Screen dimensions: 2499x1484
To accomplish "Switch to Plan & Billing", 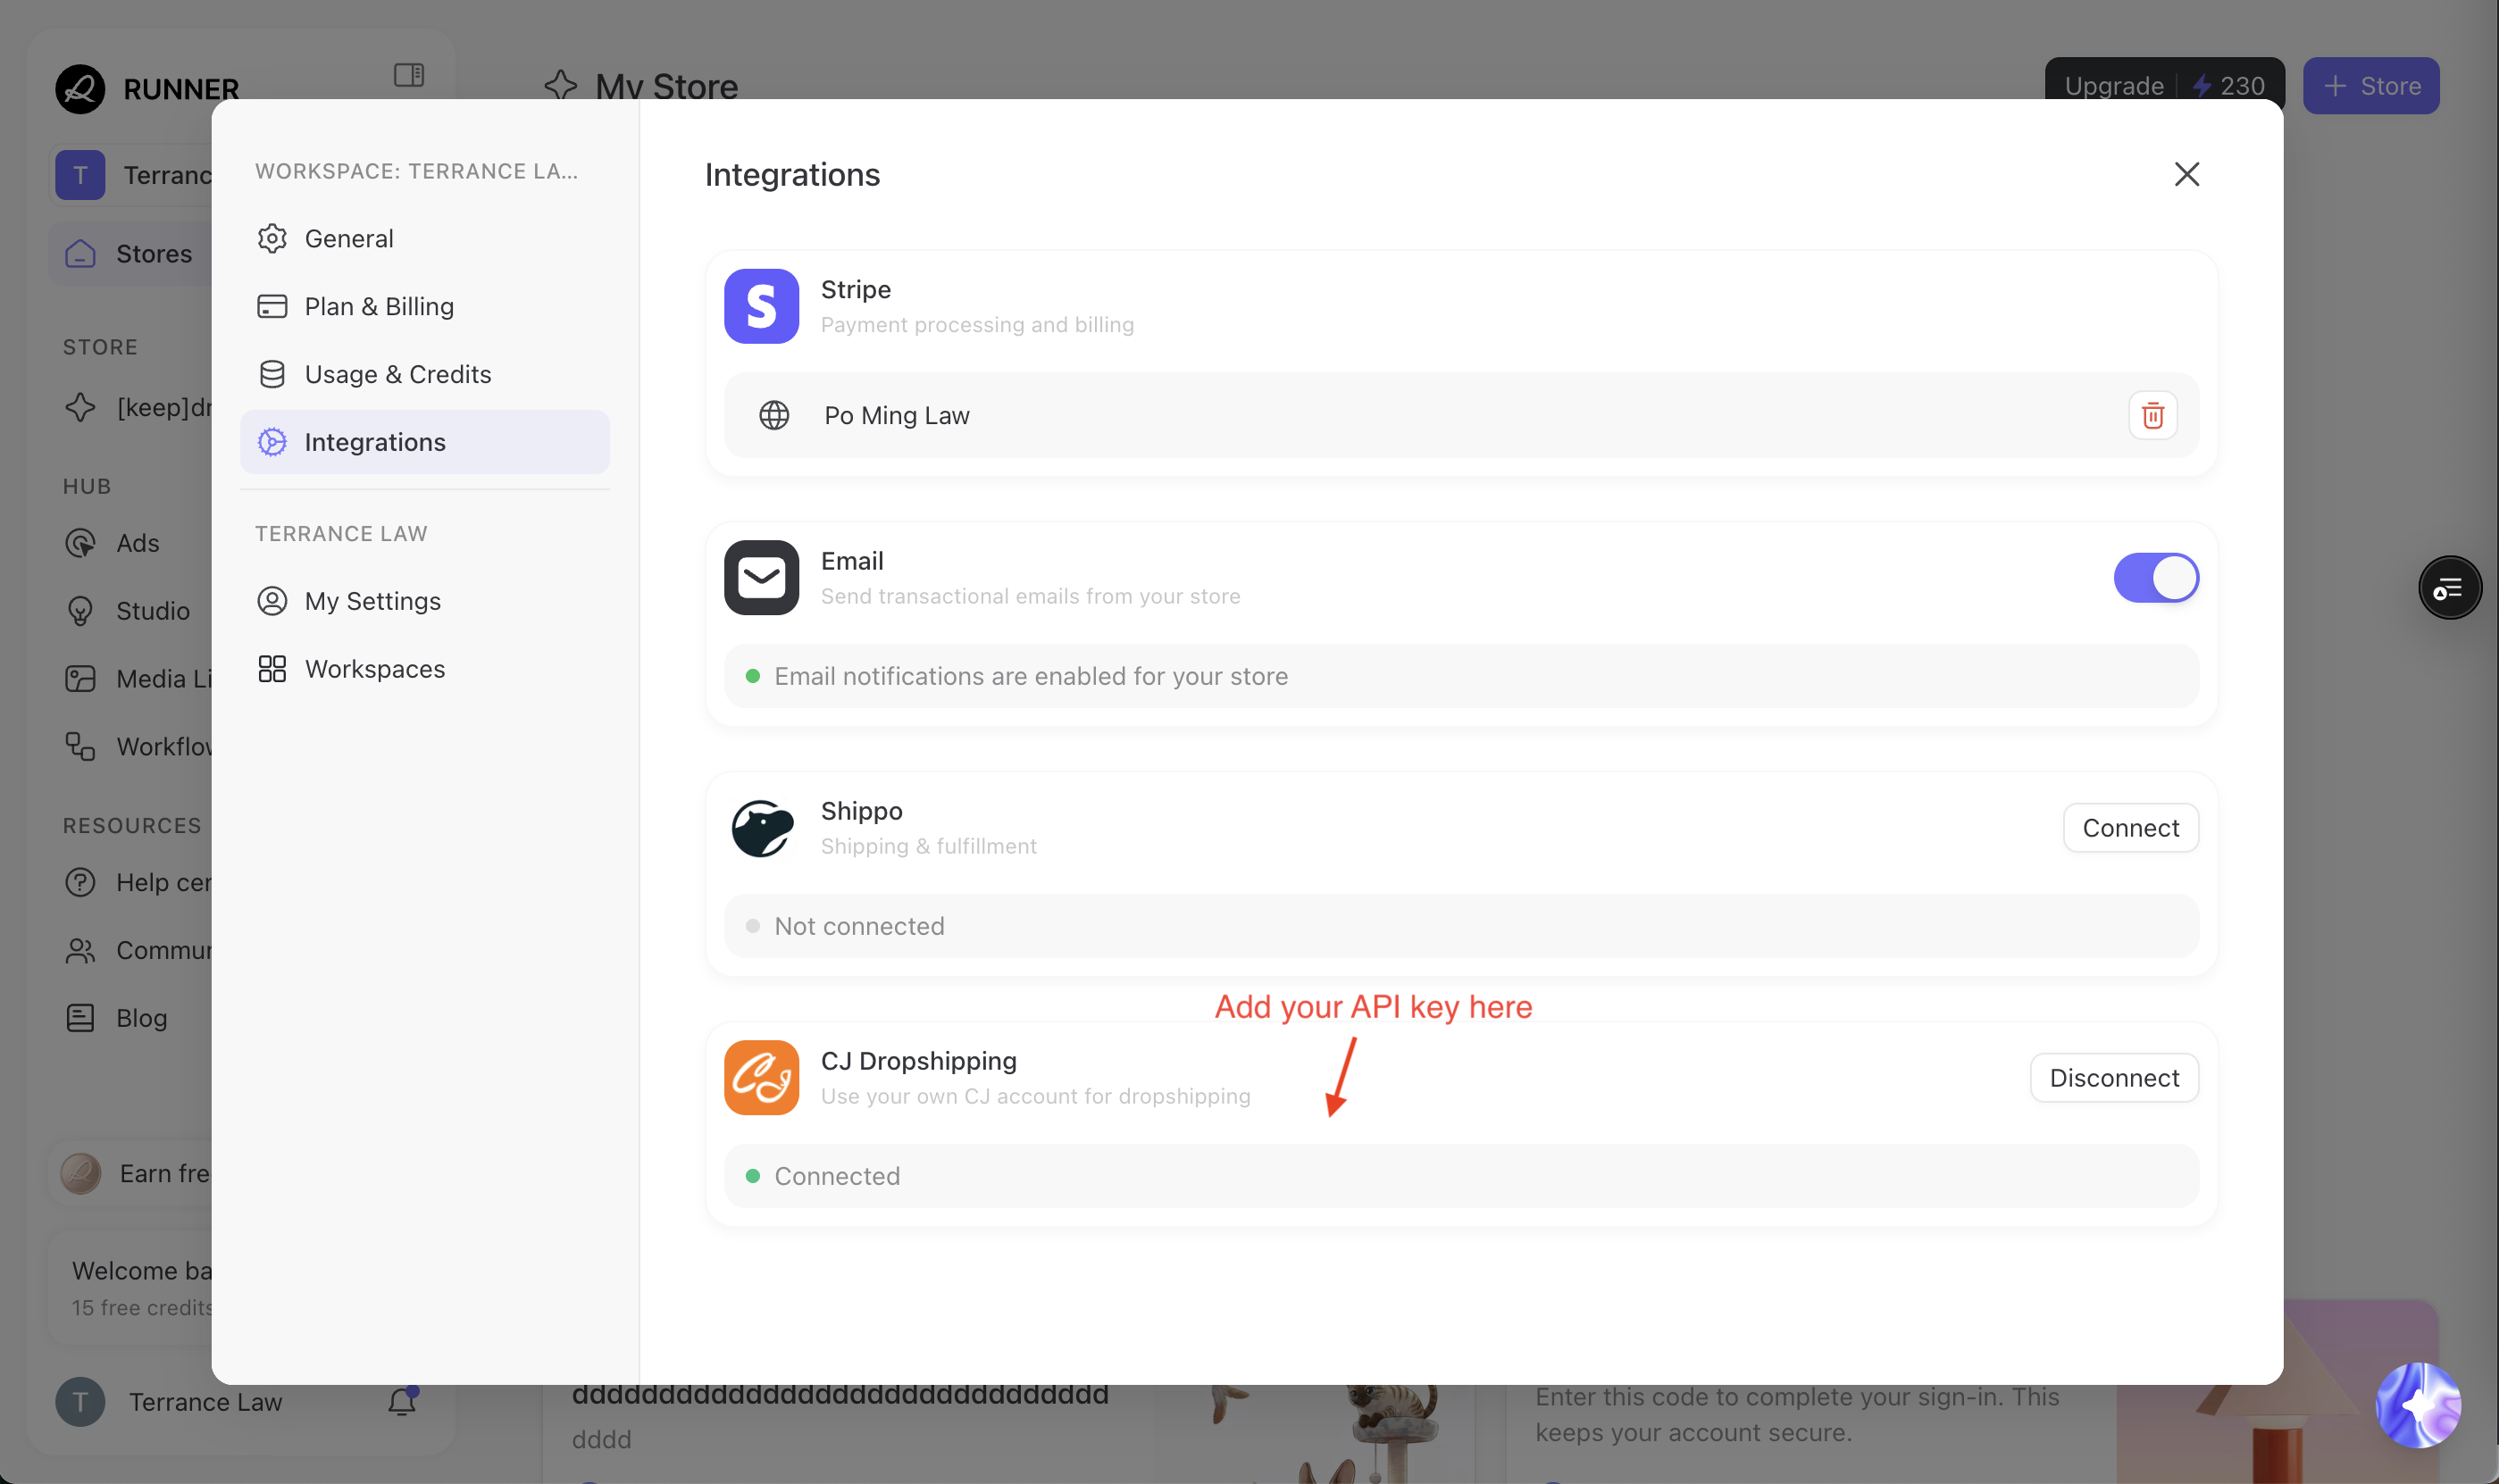I will point(378,306).
